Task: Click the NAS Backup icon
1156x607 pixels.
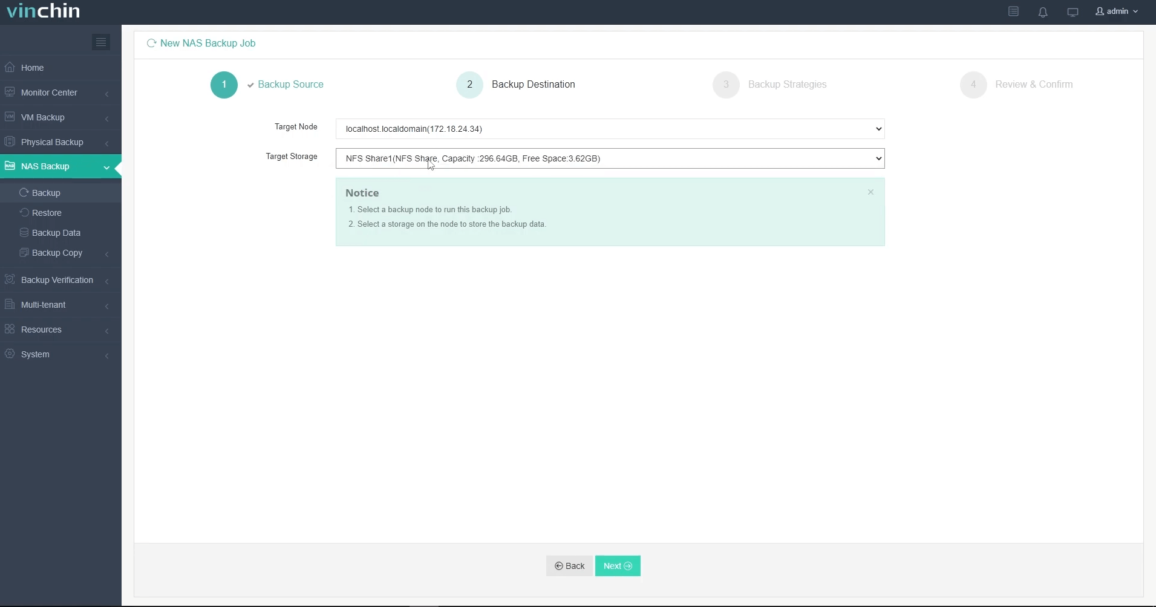Action: point(10,166)
